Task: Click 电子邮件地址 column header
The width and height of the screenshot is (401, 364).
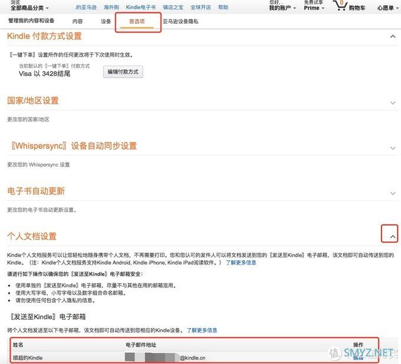Action: tap(141, 345)
